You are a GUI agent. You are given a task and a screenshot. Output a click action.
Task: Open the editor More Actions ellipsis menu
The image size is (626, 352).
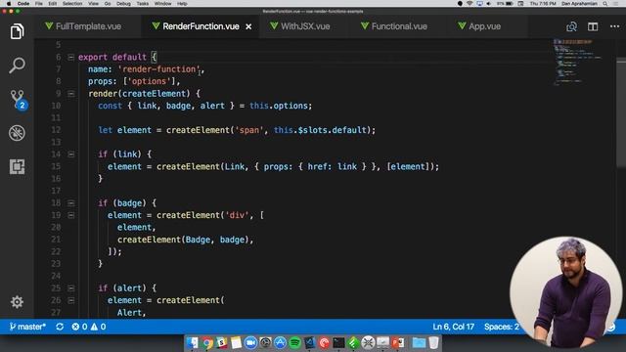tap(614, 26)
